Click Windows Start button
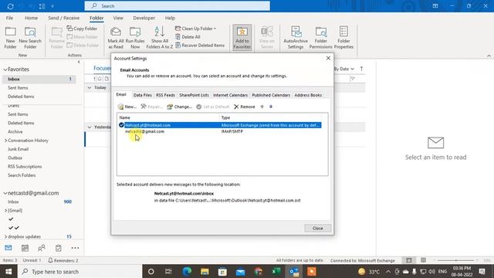 8,271
